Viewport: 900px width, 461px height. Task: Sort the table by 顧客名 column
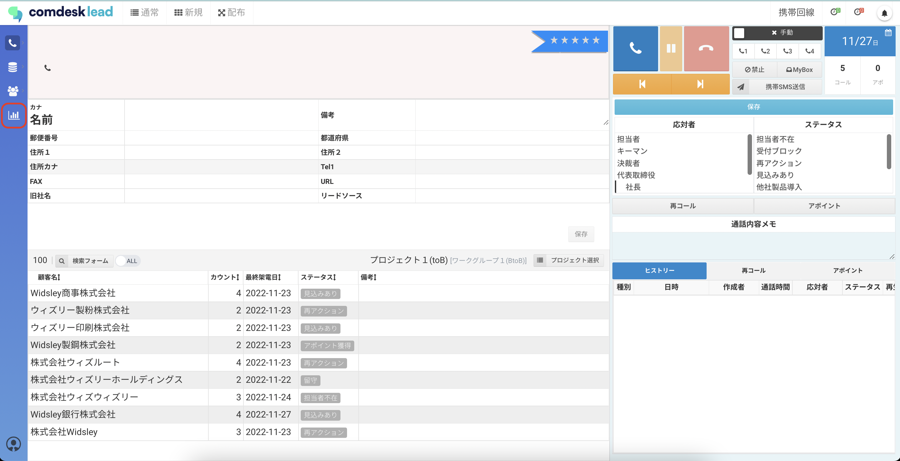[x=49, y=277]
